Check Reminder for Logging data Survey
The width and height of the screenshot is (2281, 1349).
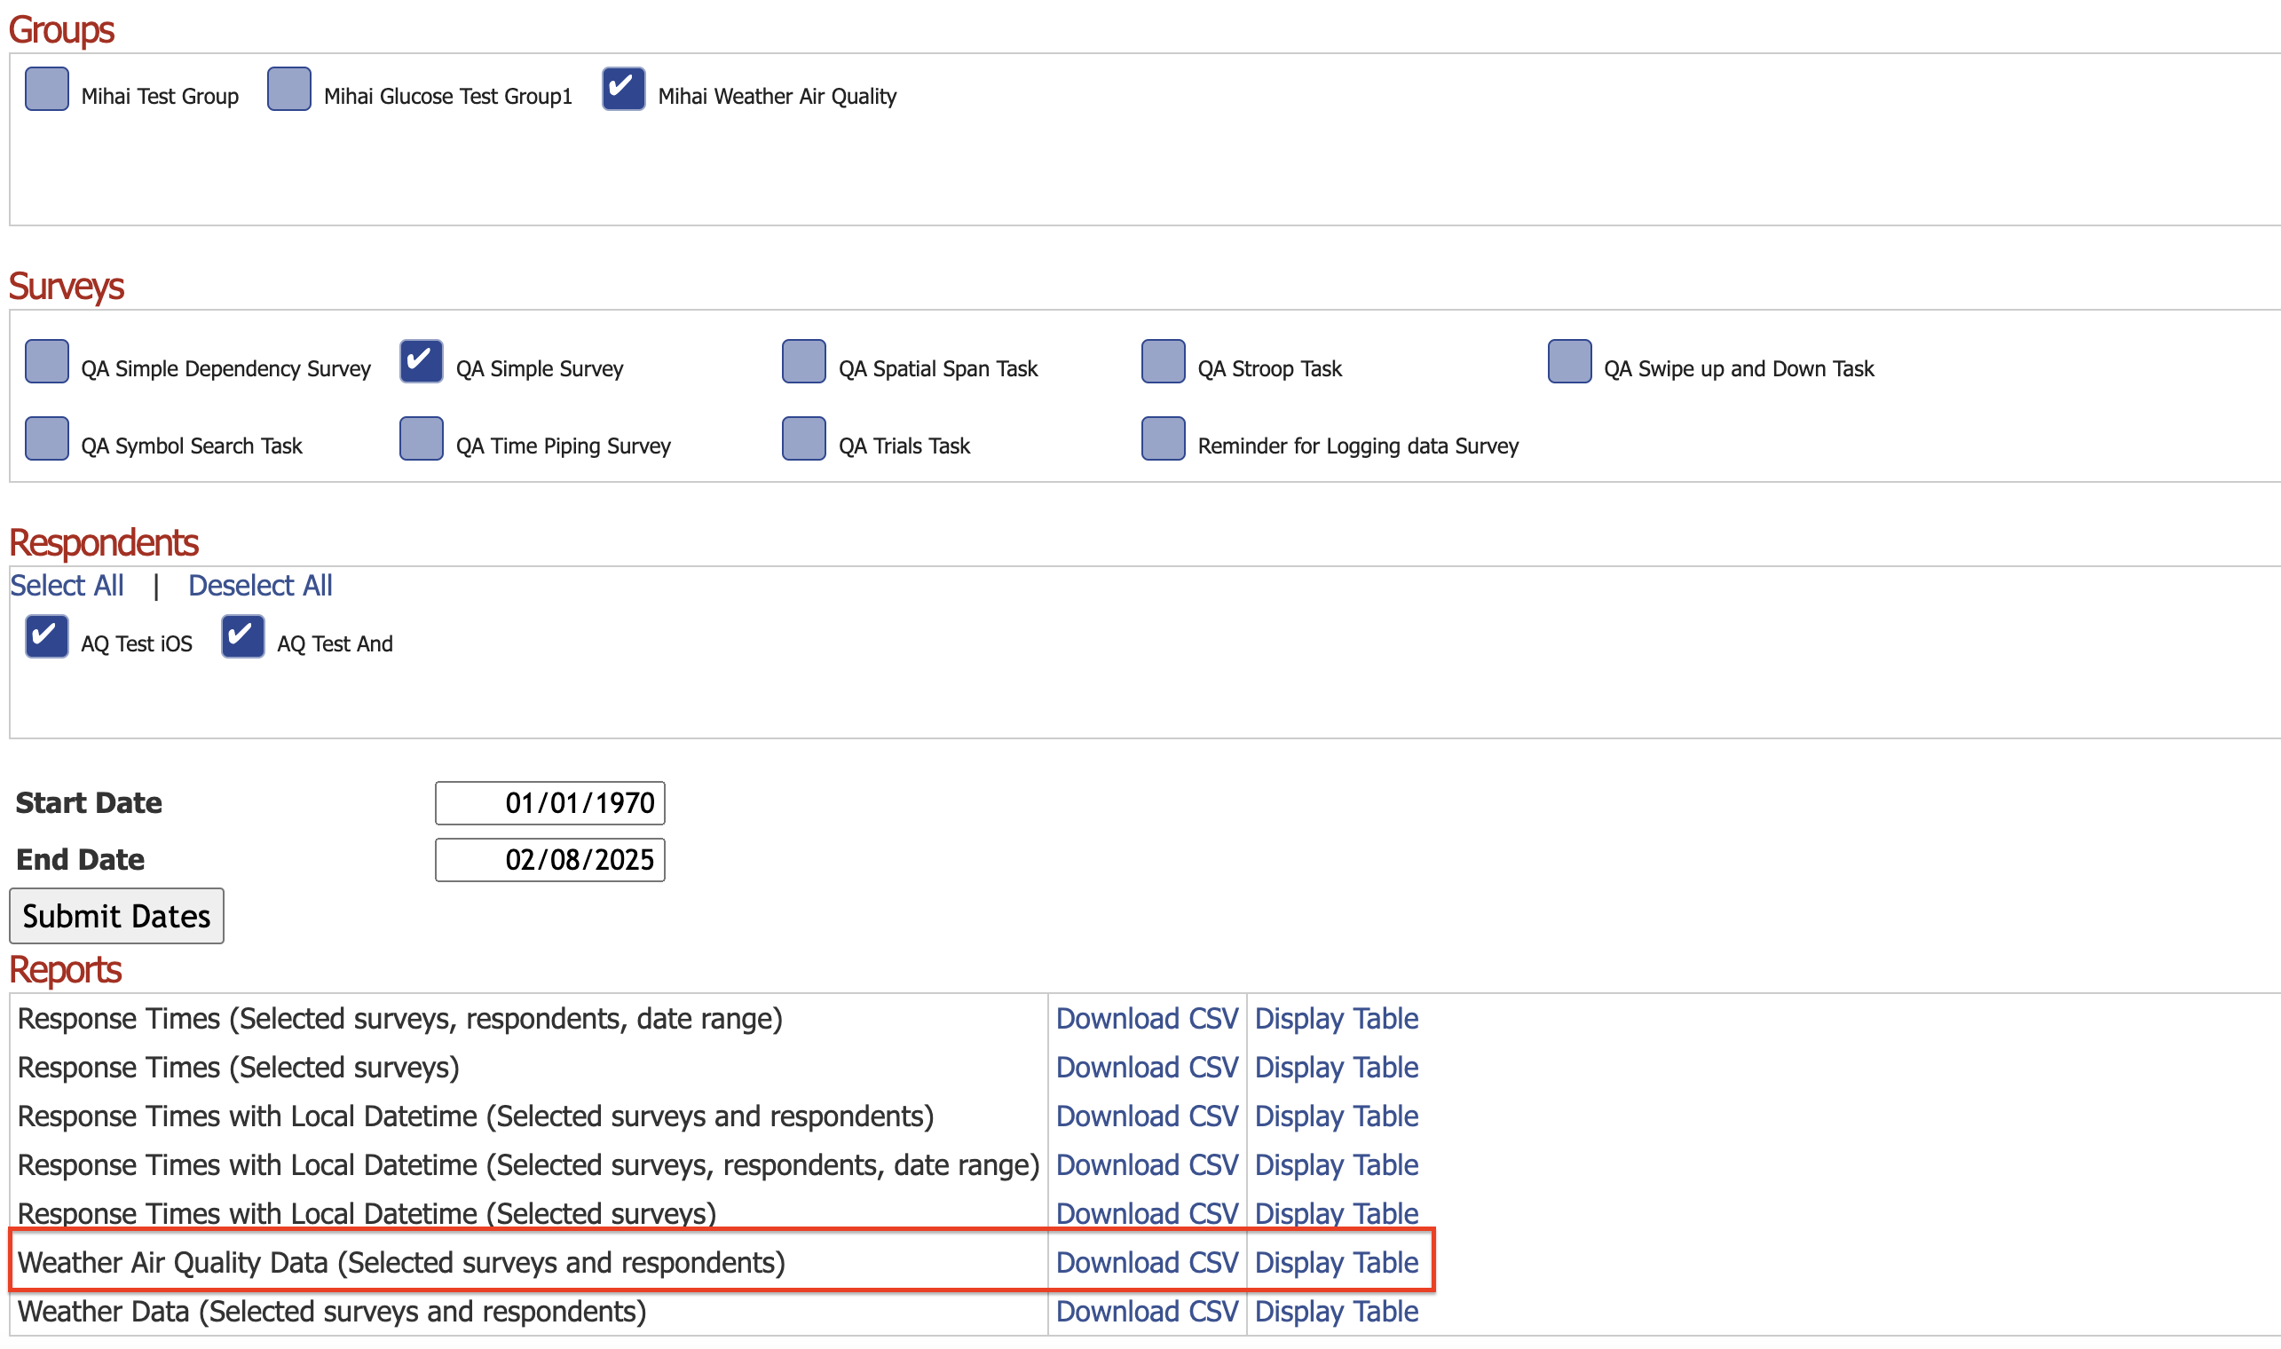pyautogui.click(x=1163, y=439)
